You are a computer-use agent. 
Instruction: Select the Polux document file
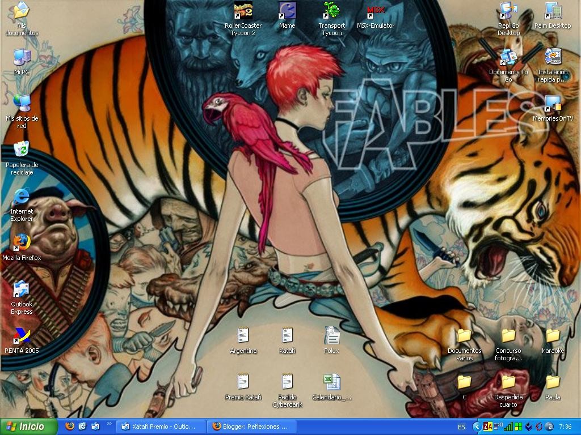331,340
